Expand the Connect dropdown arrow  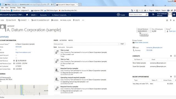(x=29, y=20)
